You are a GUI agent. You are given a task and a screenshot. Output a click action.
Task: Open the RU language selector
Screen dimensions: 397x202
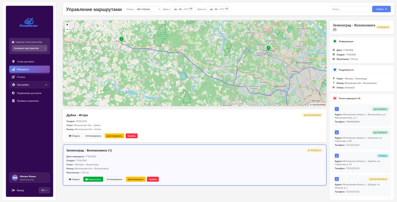44,190
